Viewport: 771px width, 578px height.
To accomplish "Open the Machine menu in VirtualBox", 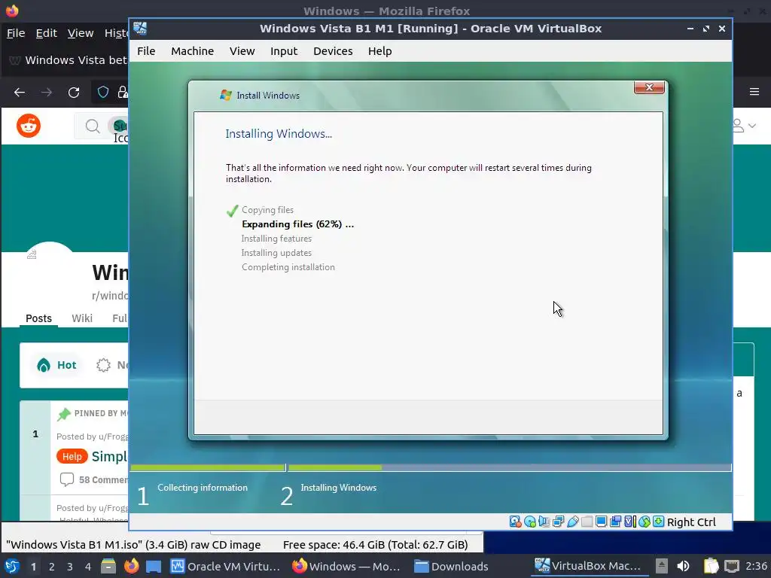I will tap(192, 51).
